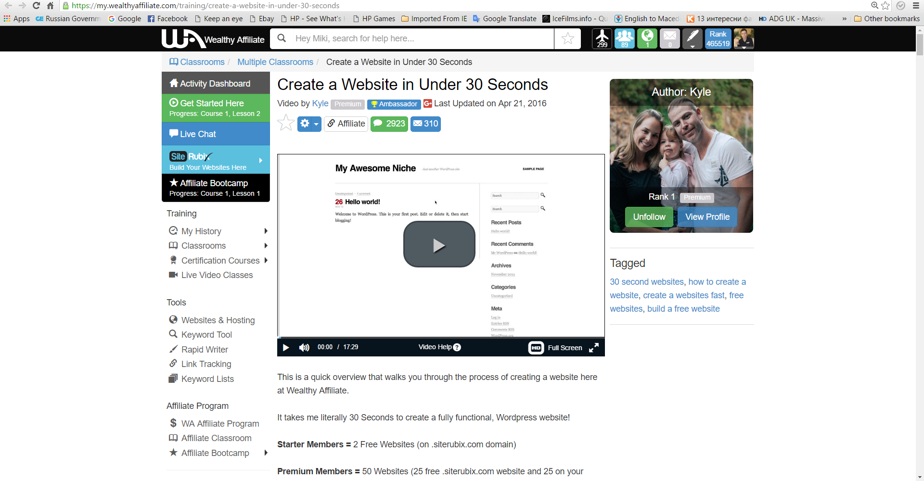Open SiteRubix Build Your Websites Here
The height and width of the screenshot is (481, 924).
(x=216, y=160)
